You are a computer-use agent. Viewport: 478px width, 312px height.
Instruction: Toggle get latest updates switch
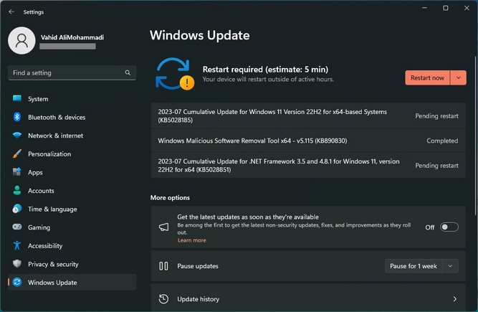click(449, 227)
